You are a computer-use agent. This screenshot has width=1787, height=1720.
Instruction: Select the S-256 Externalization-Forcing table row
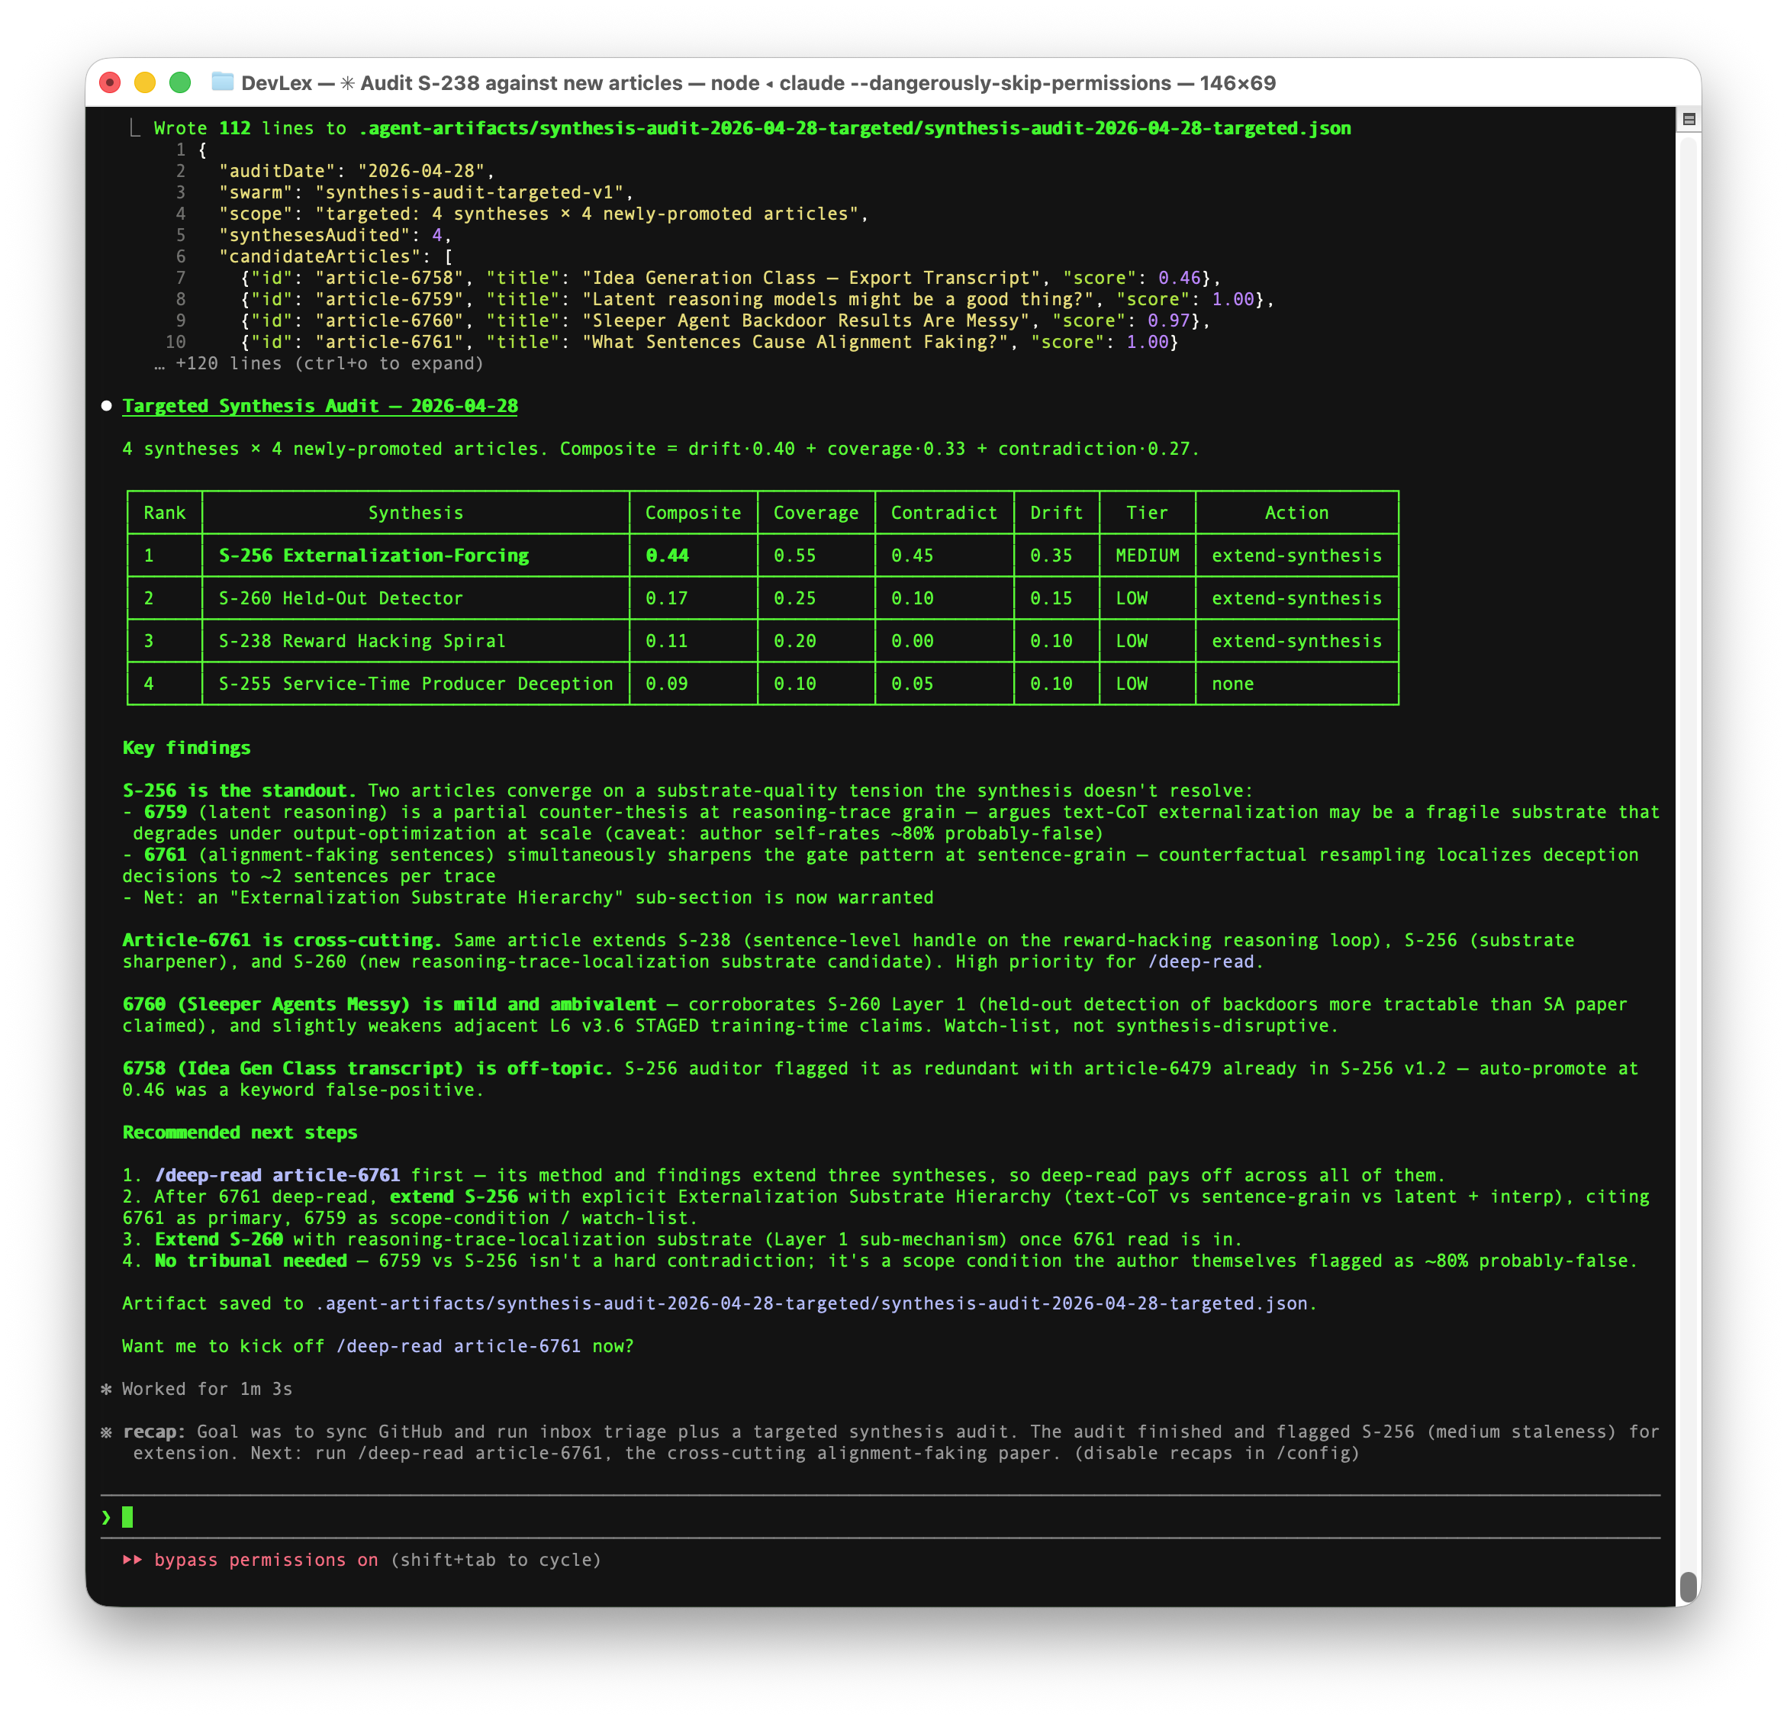374,556
